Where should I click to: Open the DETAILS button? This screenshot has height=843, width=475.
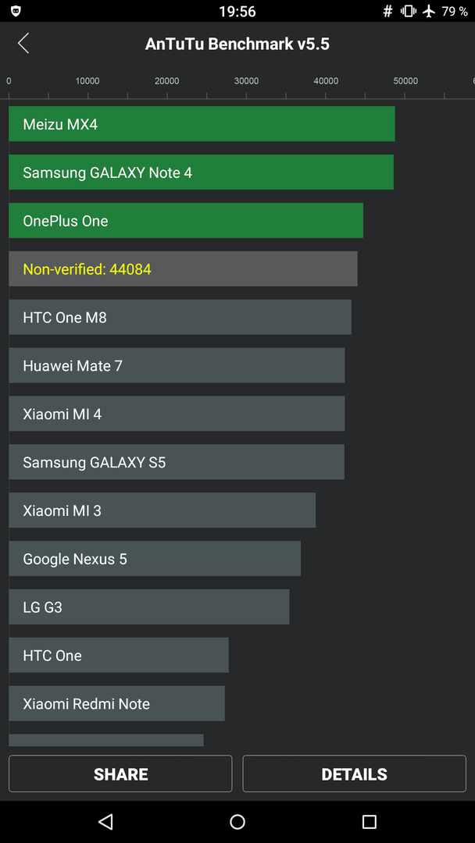tap(355, 774)
